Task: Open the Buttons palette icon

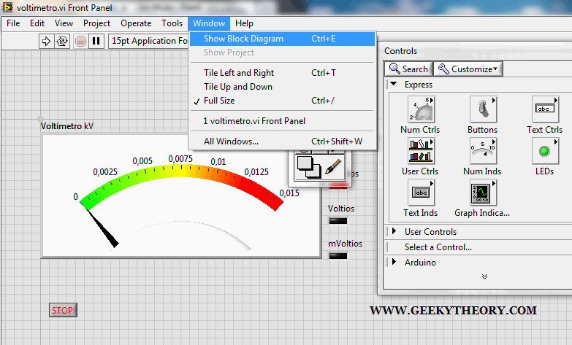Action: (483, 109)
